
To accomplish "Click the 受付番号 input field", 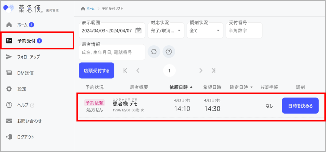I will 244,31.
